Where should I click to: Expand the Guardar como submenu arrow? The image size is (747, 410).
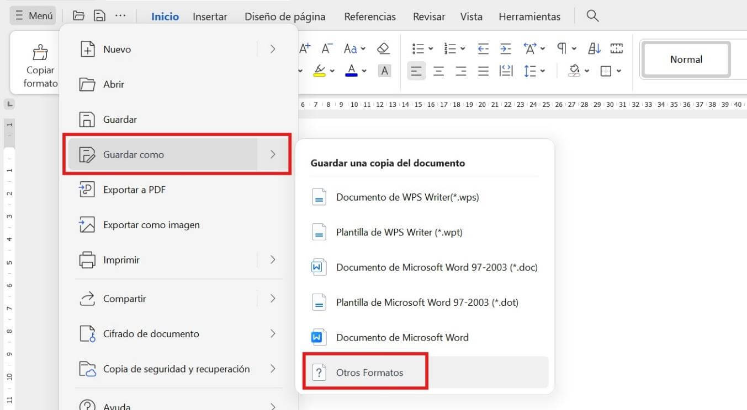272,154
